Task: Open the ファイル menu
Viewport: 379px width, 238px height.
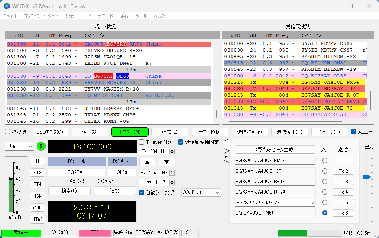Action: (x=10, y=16)
